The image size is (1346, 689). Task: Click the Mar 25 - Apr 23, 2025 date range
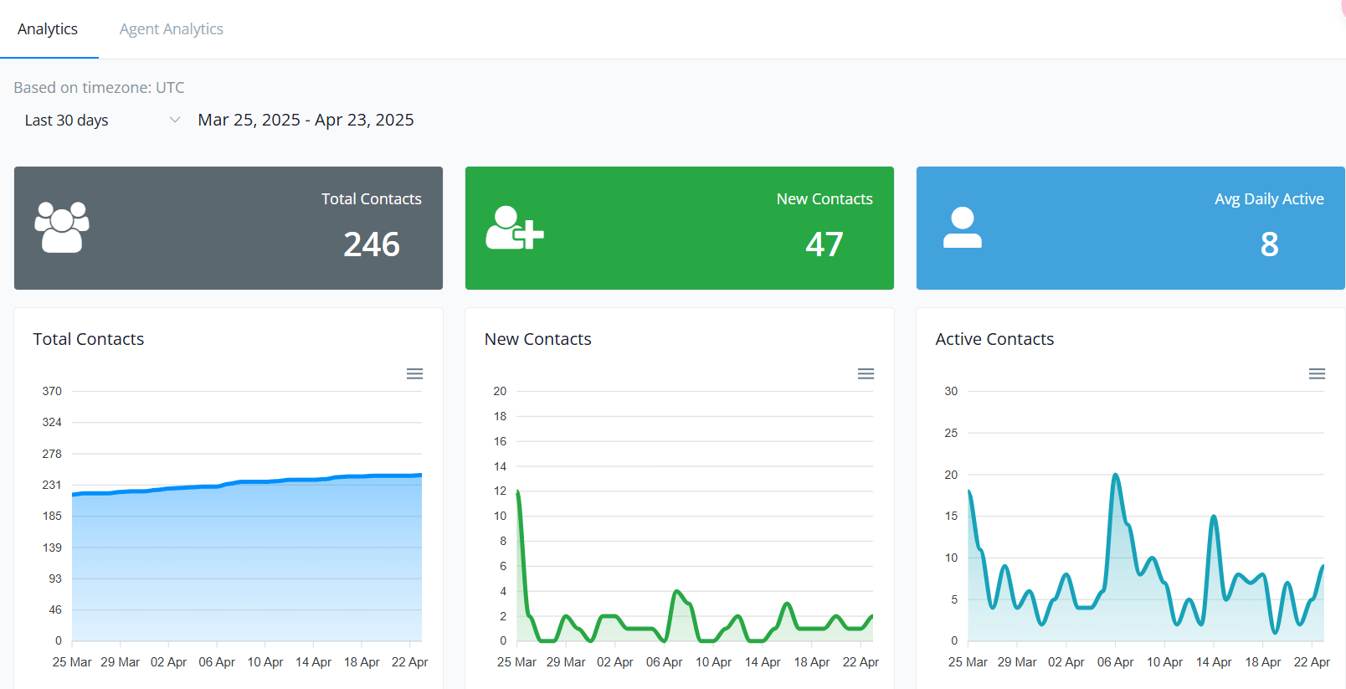306,120
